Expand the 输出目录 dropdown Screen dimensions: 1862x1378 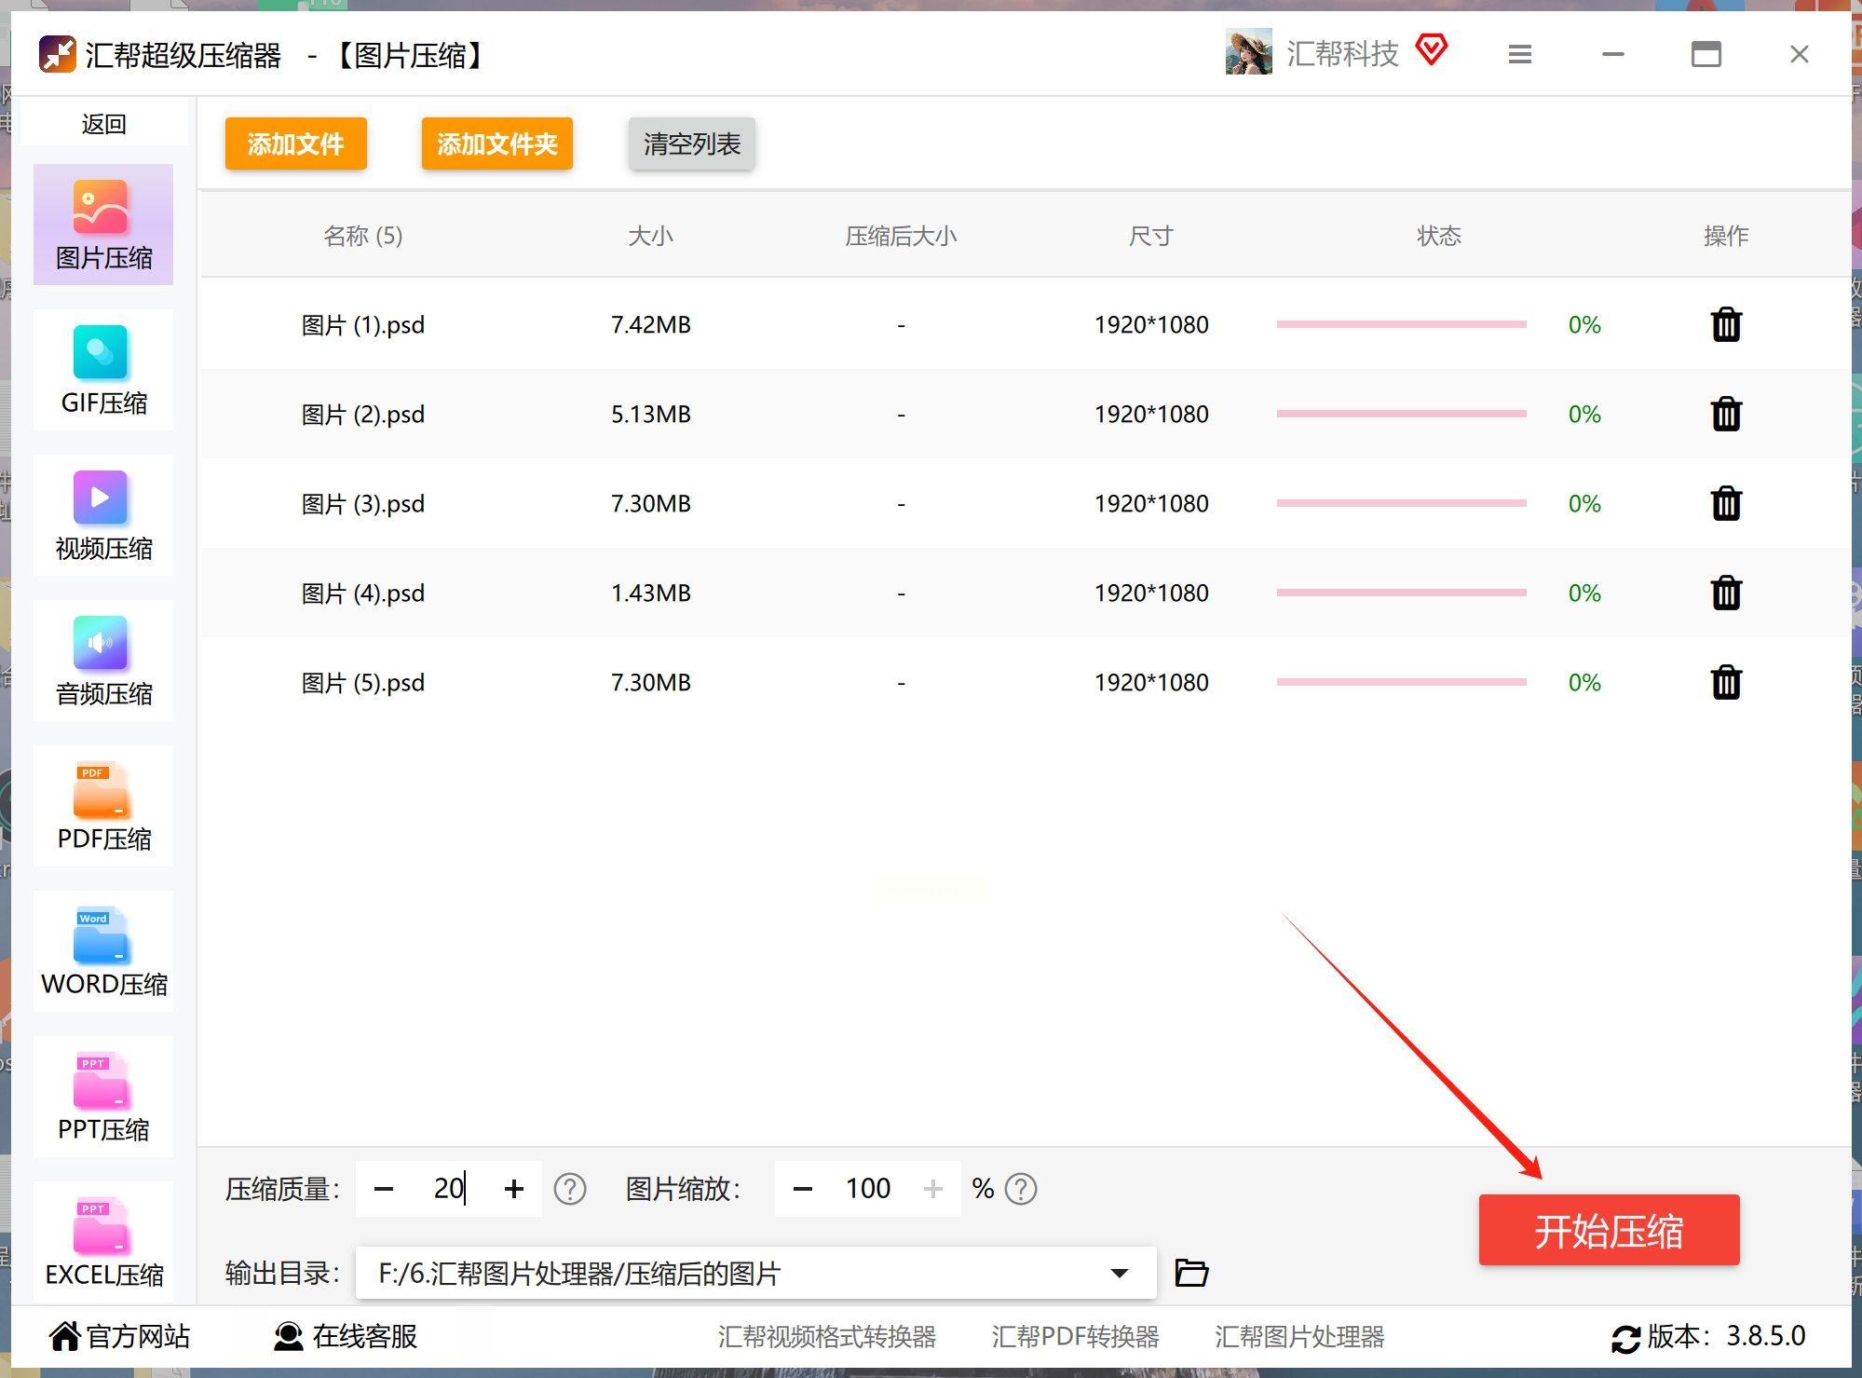[x=1119, y=1273]
